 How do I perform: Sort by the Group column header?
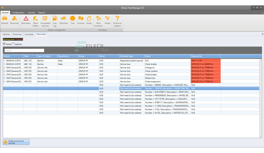click(88, 56)
